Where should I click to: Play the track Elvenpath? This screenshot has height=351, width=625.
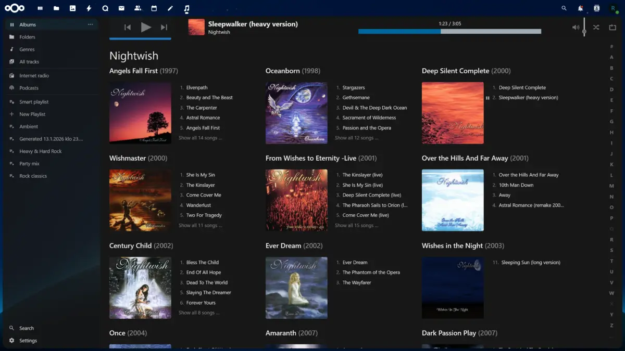coord(197,88)
